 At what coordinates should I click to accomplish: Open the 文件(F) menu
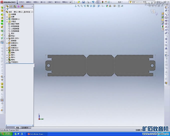pyautogui.click(x=21, y=2)
